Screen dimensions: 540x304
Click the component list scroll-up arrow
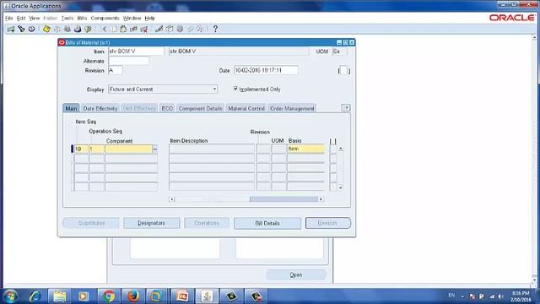[x=341, y=149]
